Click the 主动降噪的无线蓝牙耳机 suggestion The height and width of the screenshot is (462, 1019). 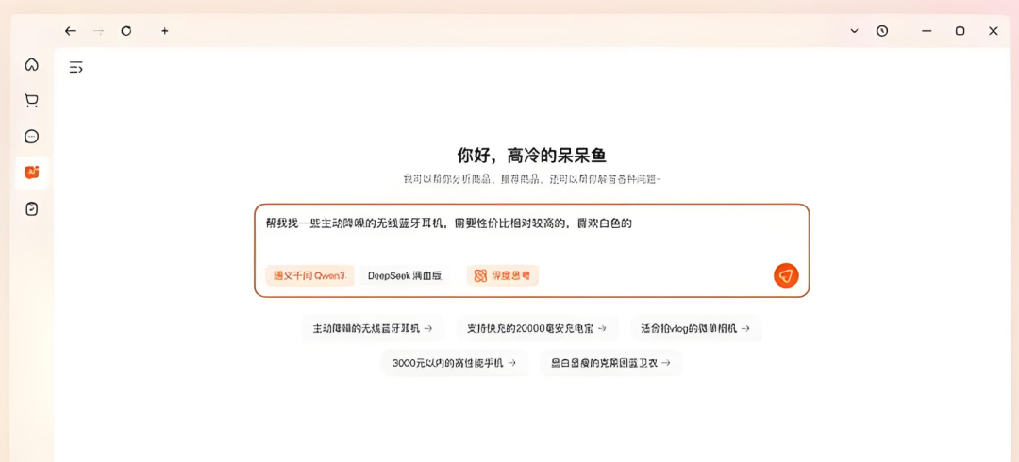(373, 328)
